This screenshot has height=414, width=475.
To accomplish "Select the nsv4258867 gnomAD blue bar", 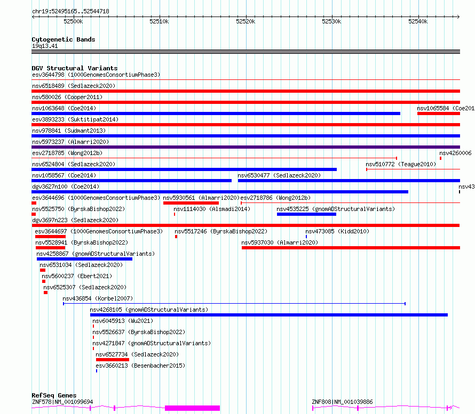I will (84, 259).
